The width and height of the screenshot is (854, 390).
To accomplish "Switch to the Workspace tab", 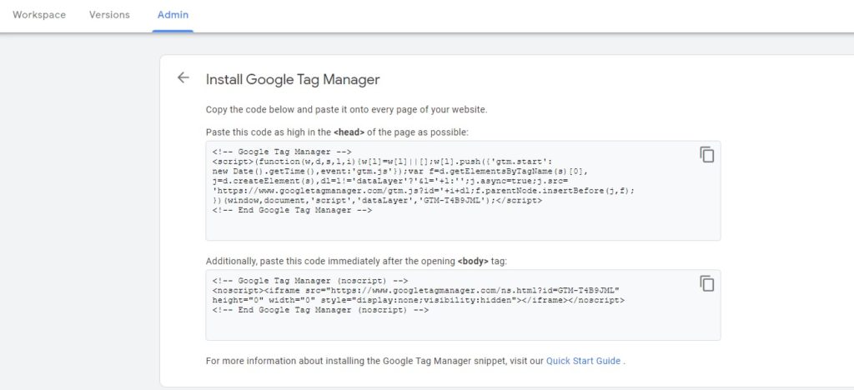I will pyautogui.click(x=39, y=15).
